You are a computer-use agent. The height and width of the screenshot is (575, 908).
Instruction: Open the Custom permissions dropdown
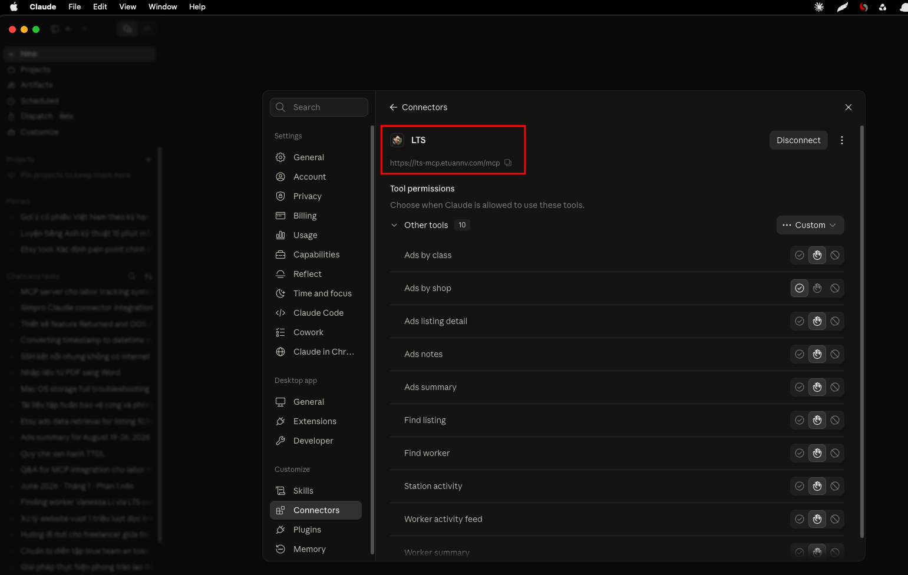click(810, 225)
